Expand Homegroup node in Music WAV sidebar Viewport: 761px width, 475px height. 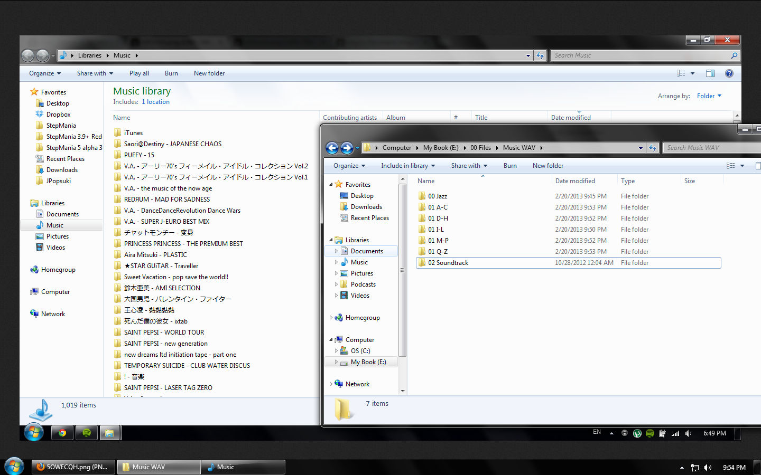[331, 318]
